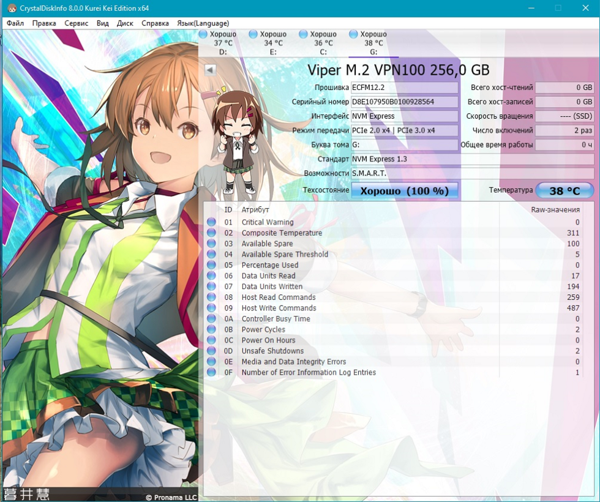Image resolution: width=600 pixels, height=502 pixels.
Task: Click status orb for Host Read Commands row
Action: coord(211,297)
